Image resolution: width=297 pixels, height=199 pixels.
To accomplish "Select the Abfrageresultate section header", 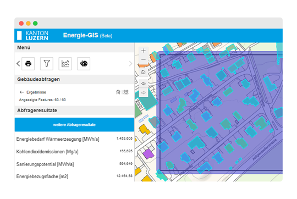I will tap(37, 110).
